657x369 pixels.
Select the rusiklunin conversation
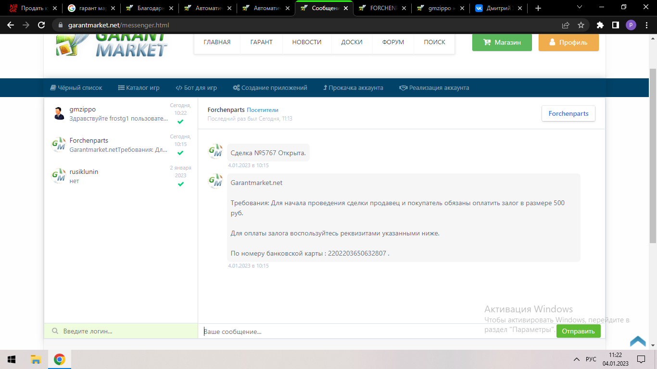[x=121, y=176]
